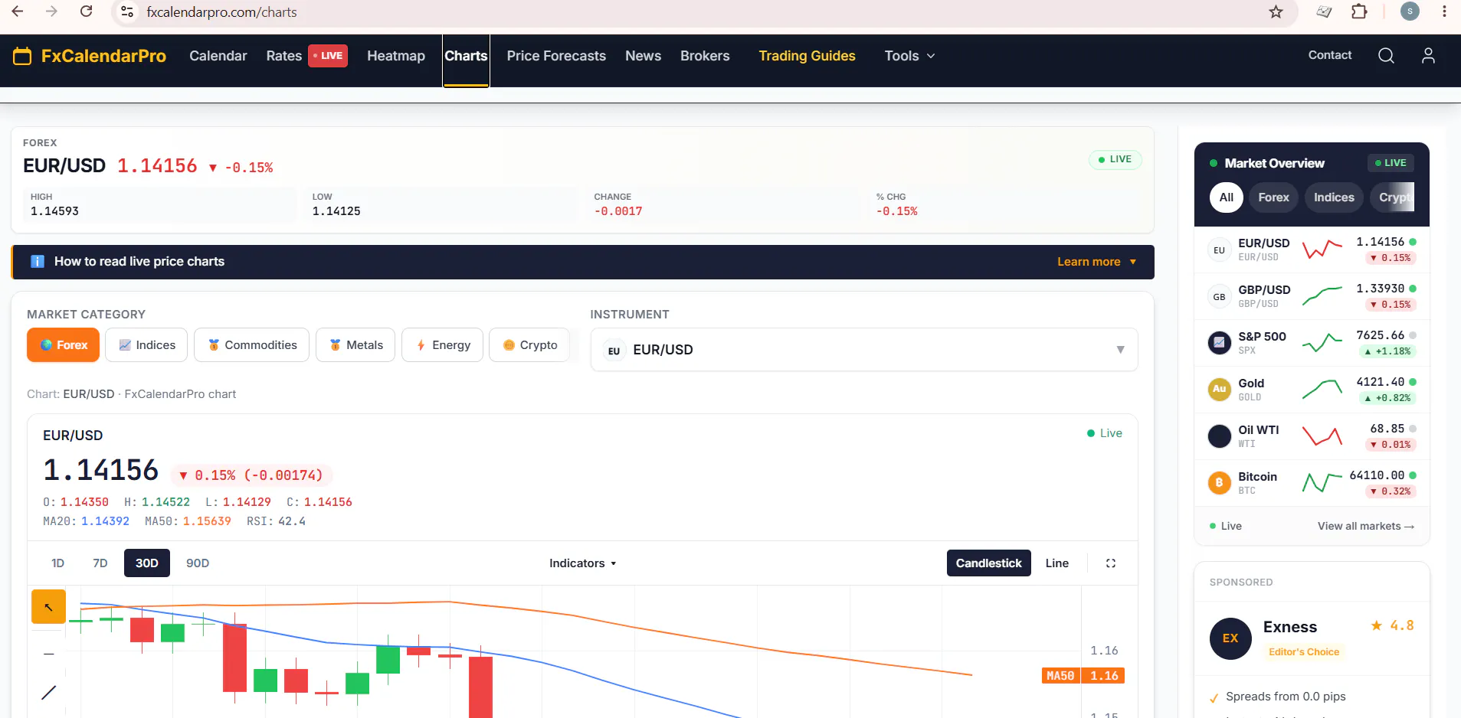Reload the page with the refresh icon
Viewport: 1461px width, 718px height.
point(87,11)
